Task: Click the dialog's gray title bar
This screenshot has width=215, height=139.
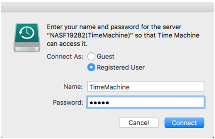Action: 107,7
